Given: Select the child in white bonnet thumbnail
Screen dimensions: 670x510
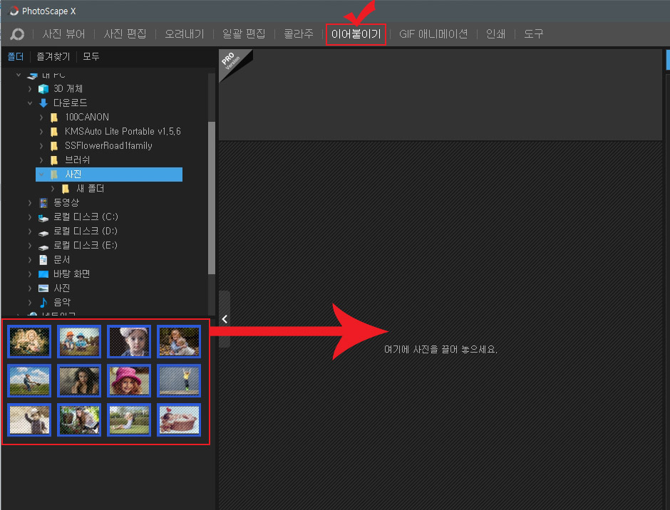Looking at the screenshot, I should pos(129,341).
